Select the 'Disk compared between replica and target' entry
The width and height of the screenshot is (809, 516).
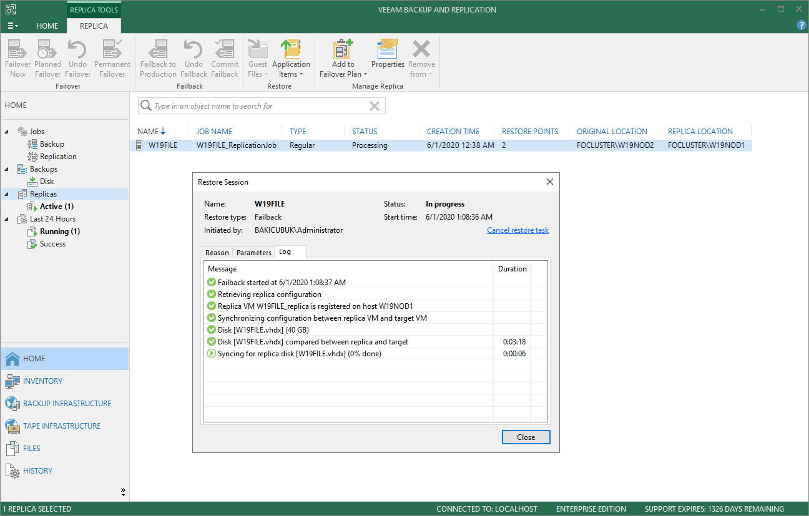tap(375, 342)
